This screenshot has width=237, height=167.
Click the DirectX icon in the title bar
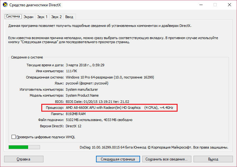click(x=5, y=5)
